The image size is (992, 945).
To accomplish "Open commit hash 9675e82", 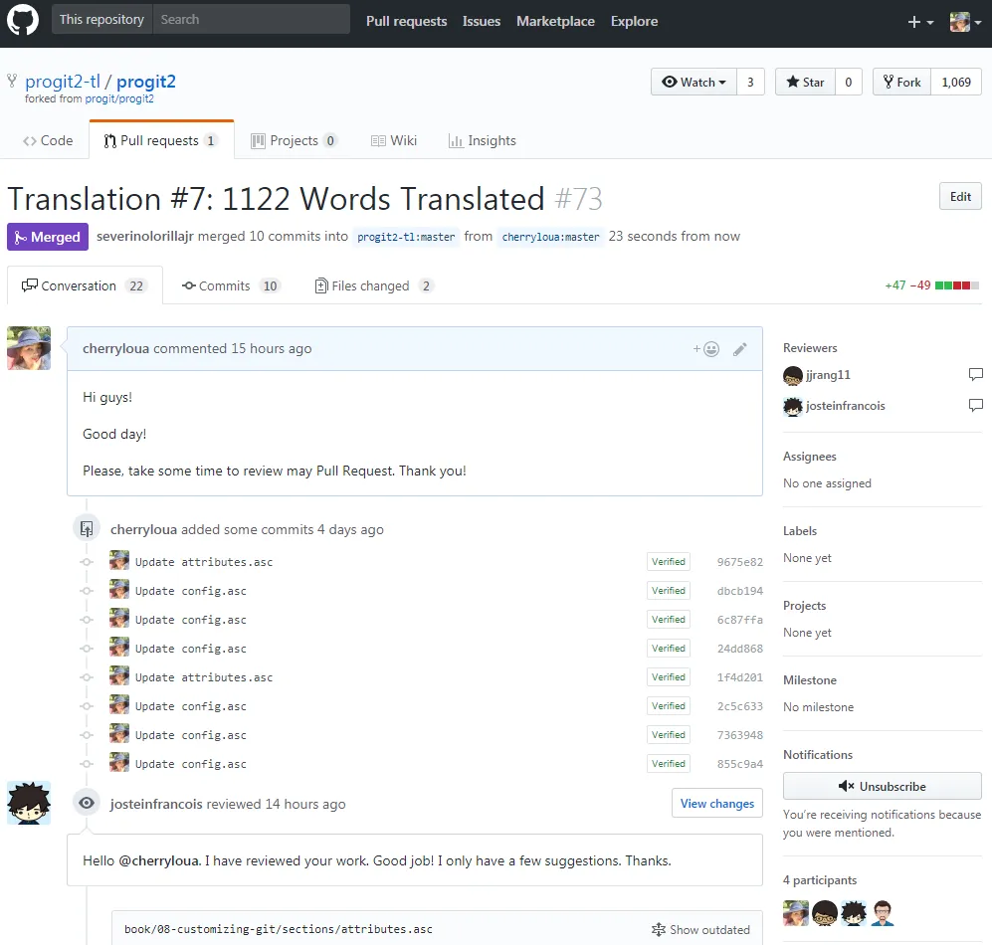I will (739, 562).
